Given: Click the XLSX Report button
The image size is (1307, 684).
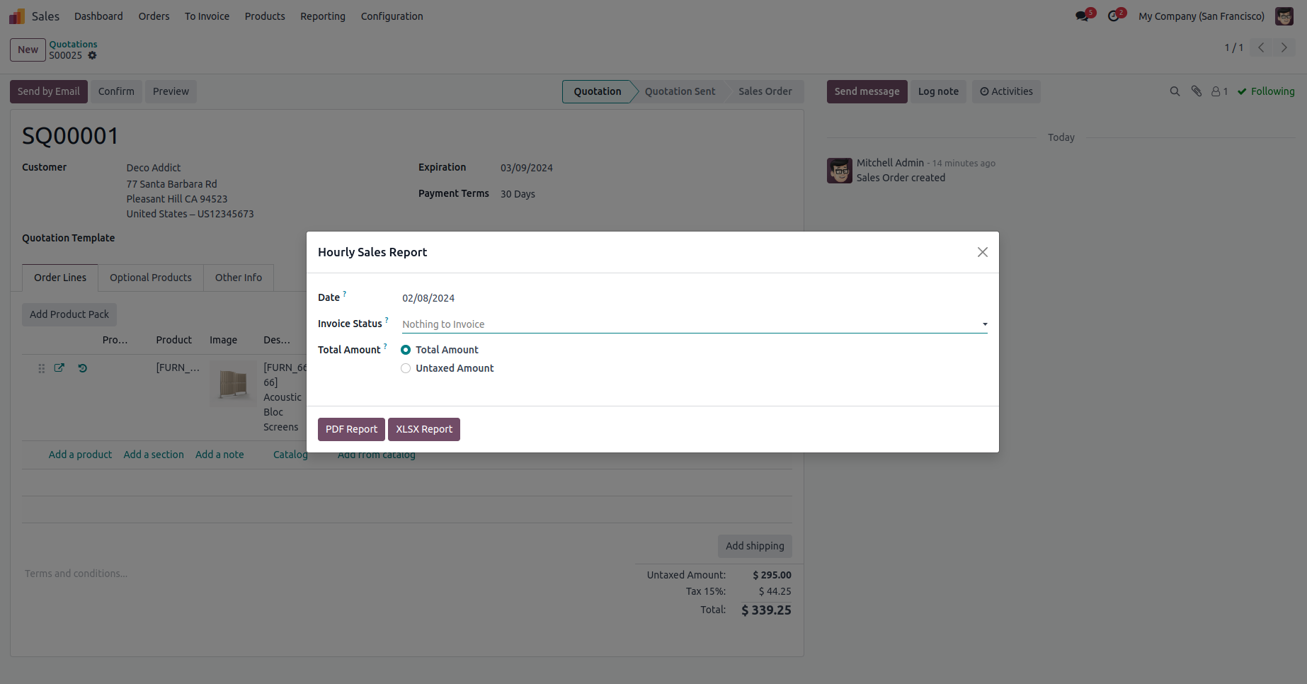Looking at the screenshot, I should 423,429.
